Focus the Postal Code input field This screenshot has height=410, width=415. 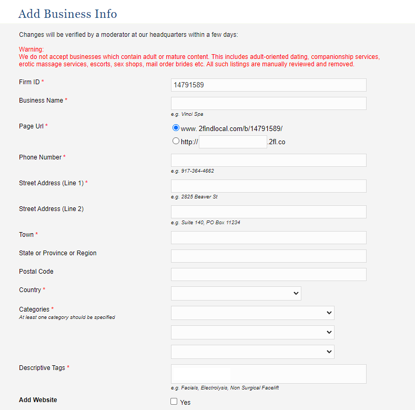[x=269, y=274]
